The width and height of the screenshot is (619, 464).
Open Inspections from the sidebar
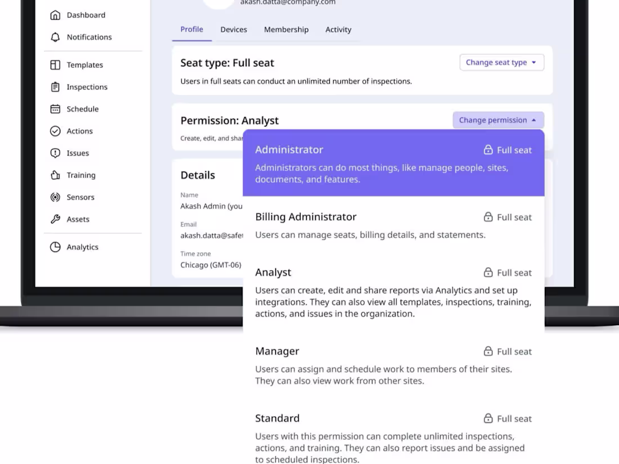[x=55, y=87]
